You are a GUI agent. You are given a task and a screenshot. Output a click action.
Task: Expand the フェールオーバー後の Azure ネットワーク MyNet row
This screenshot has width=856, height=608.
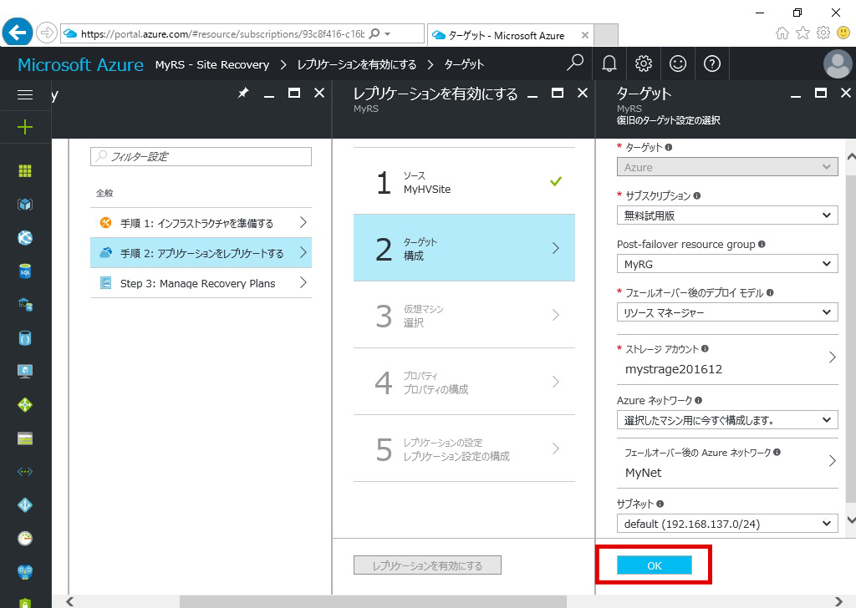(x=727, y=464)
